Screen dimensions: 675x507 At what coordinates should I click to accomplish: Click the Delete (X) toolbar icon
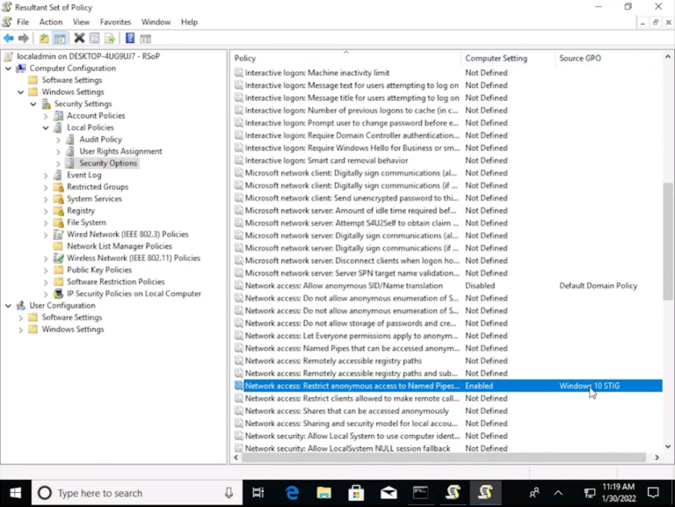coord(79,39)
